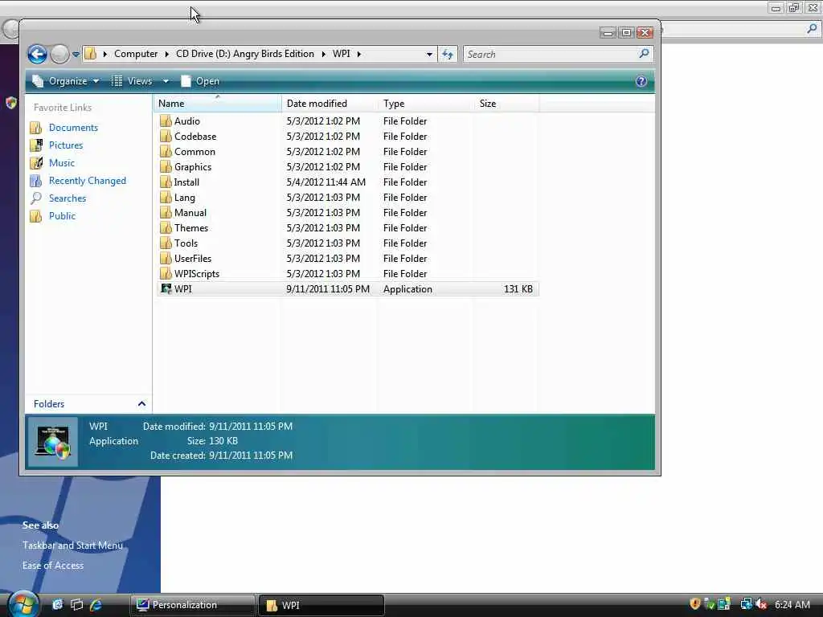Click into the Explorer Search field
Viewport: 823px width, 617px height.
(551, 54)
